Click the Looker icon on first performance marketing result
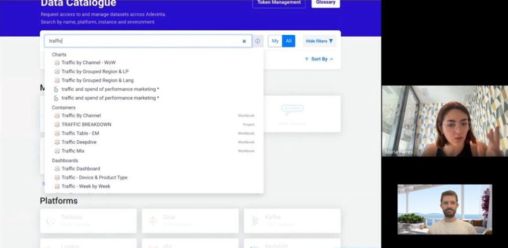508x248 pixels. [56, 89]
